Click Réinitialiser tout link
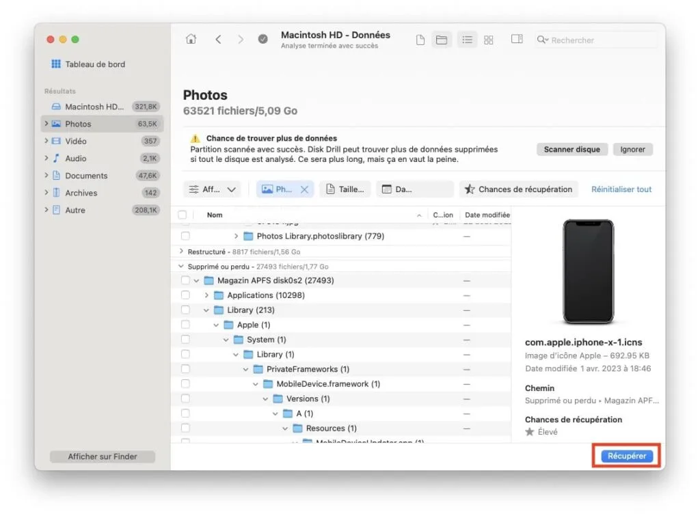This screenshot has width=700, height=516. pyautogui.click(x=621, y=189)
